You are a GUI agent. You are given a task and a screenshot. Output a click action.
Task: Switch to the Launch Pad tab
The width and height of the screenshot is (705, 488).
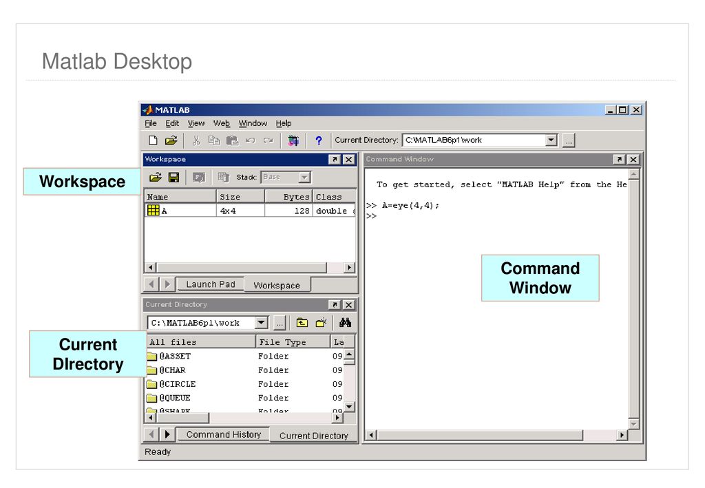(211, 284)
